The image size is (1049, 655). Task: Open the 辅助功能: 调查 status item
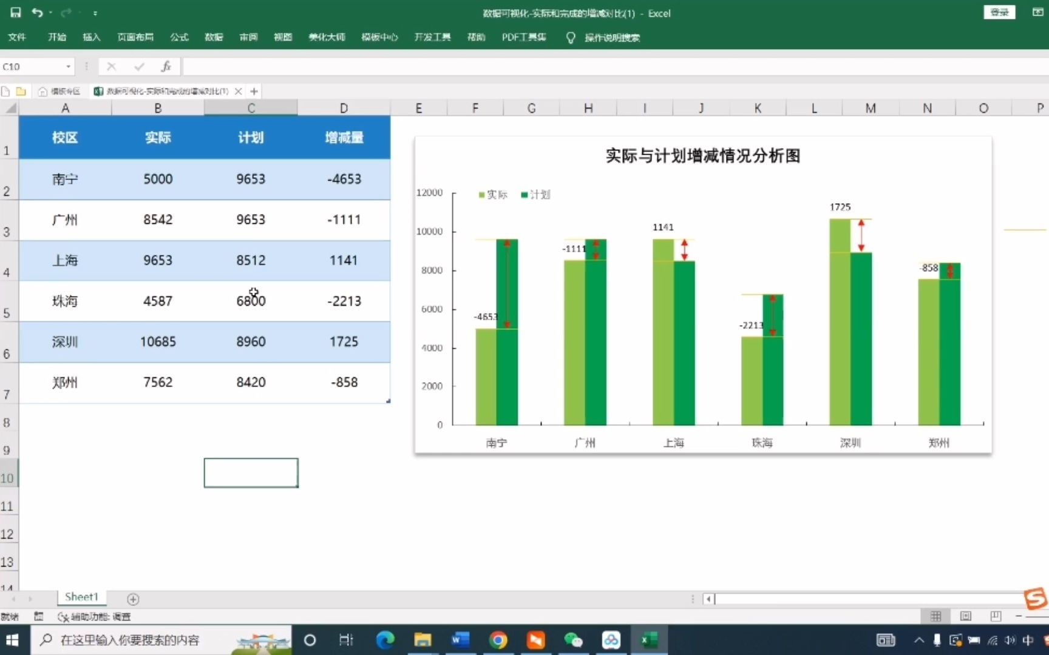click(94, 617)
